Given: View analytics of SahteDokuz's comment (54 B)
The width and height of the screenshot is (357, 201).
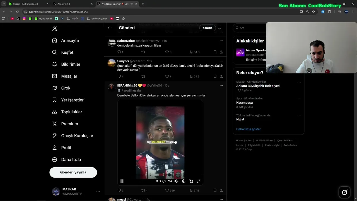Looking at the screenshot, I should tap(194, 52).
